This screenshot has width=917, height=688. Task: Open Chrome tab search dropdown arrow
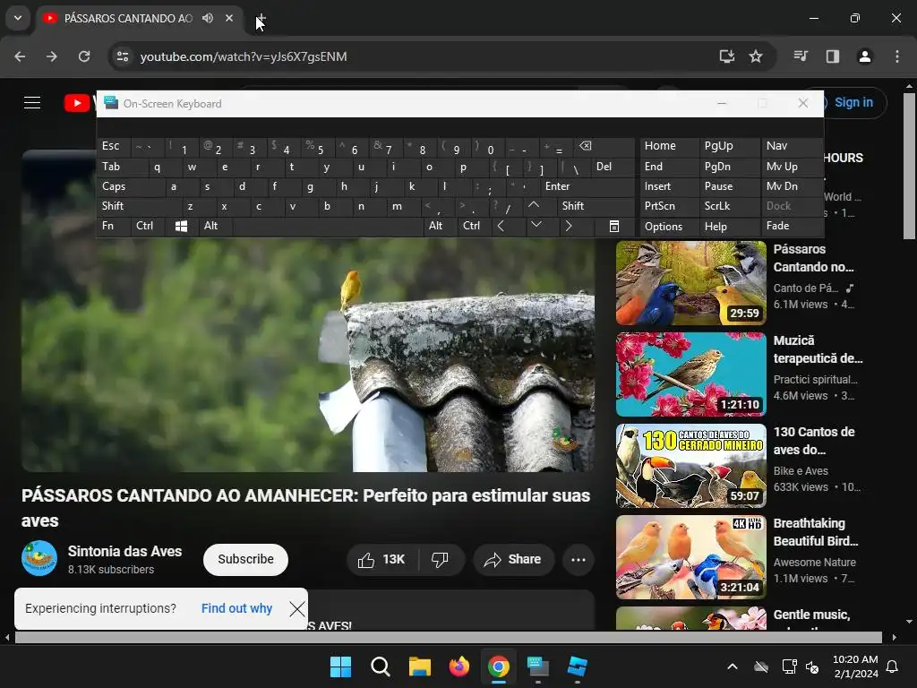pyautogui.click(x=18, y=18)
